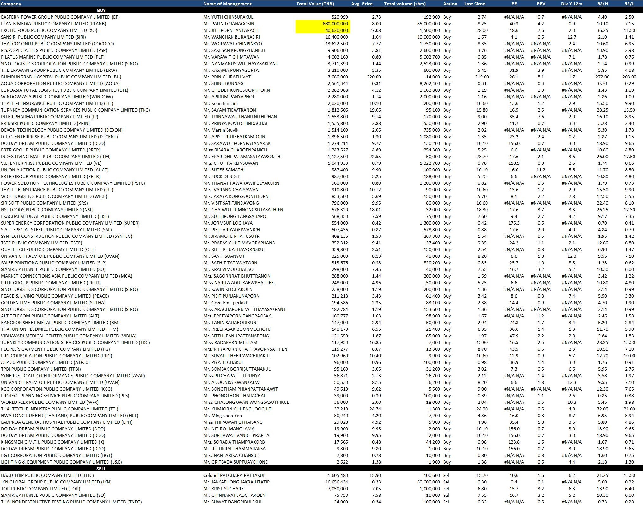The height and width of the screenshot is (505, 643).
Task: Select the BUY section header row
Action: (101, 10)
